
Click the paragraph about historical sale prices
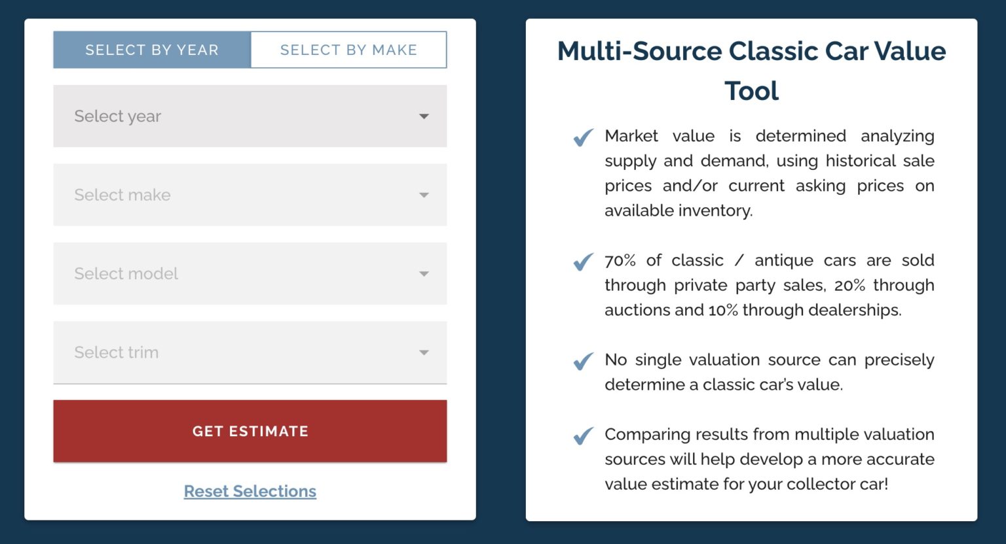coord(770,173)
